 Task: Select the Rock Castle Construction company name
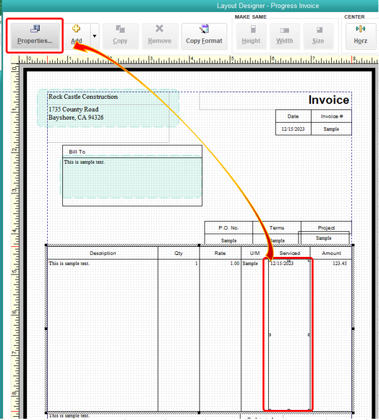[82, 97]
